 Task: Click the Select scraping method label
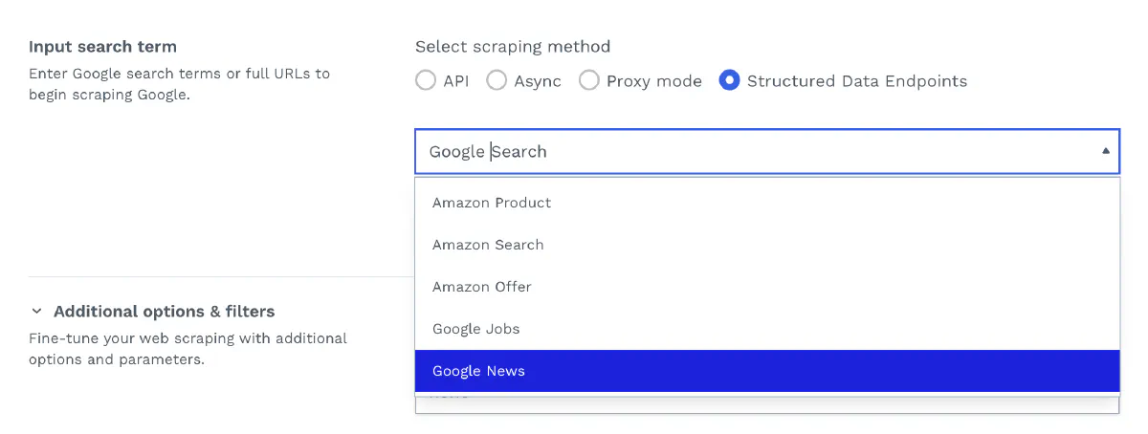coord(513,47)
